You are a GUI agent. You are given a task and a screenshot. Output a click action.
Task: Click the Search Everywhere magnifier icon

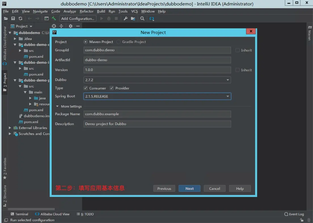(142, 18)
